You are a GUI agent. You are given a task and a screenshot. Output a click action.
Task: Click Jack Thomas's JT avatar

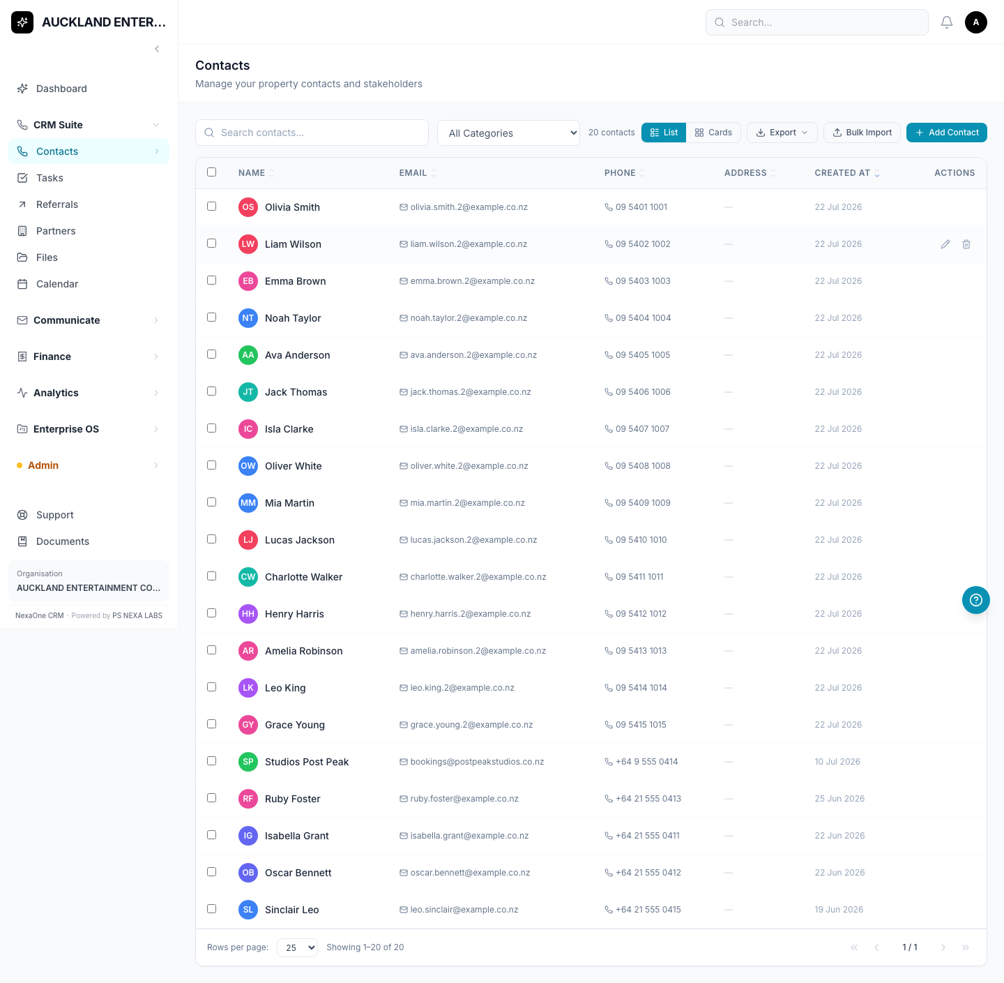(248, 392)
